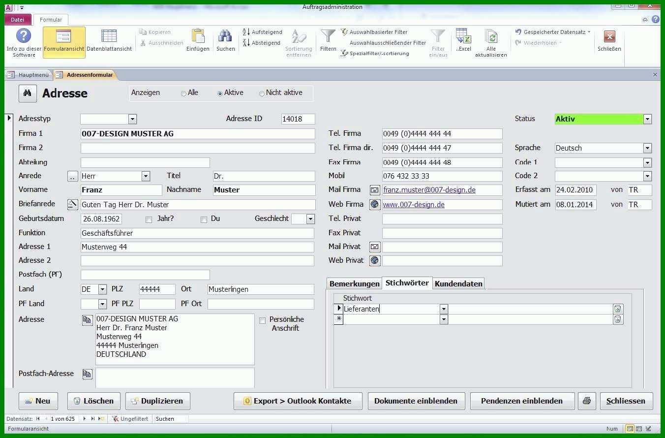Open the Status Aktiv dropdown
Screen dimensions: 665x438
click(x=647, y=119)
